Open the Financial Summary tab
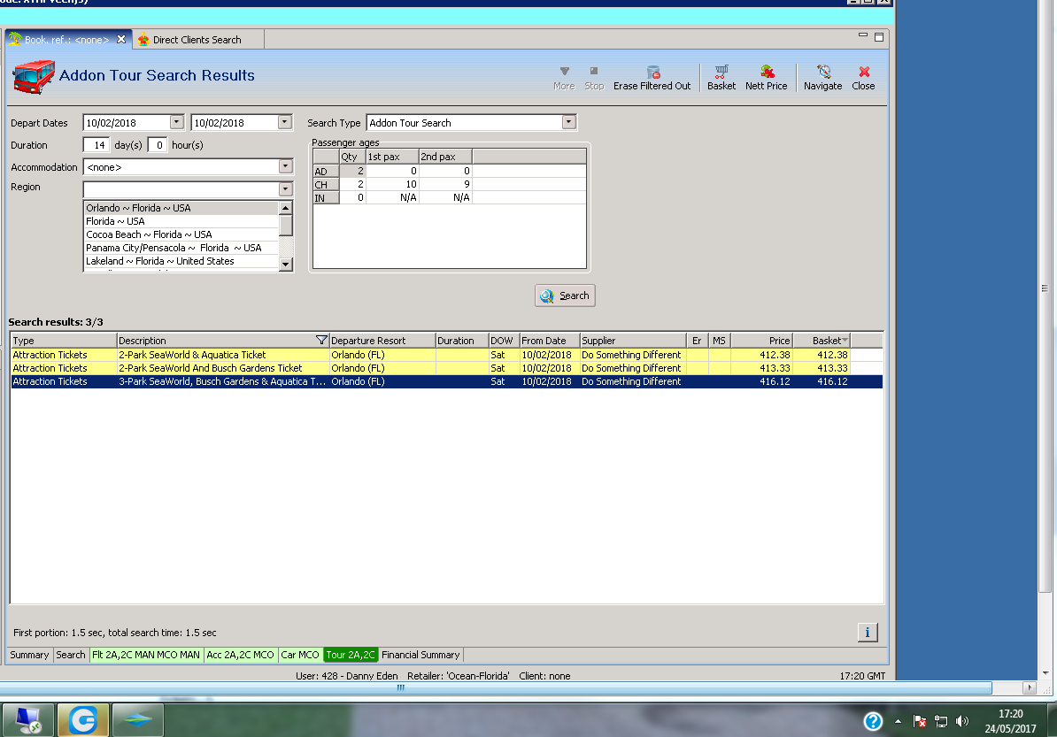The width and height of the screenshot is (1057, 737). pyautogui.click(x=420, y=655)
